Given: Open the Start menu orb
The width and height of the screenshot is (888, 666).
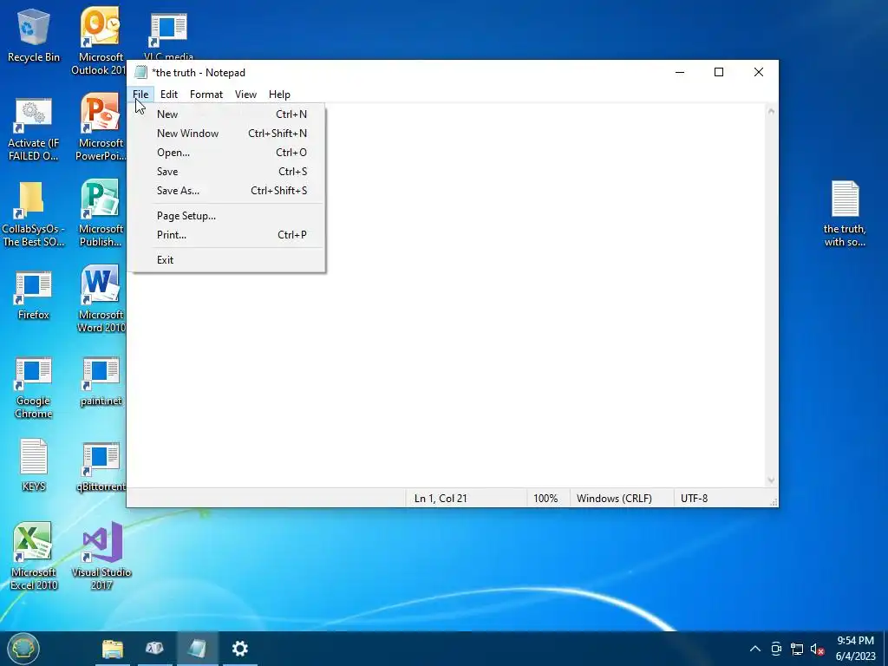Looking at the screenshot, I should (23, 648).
